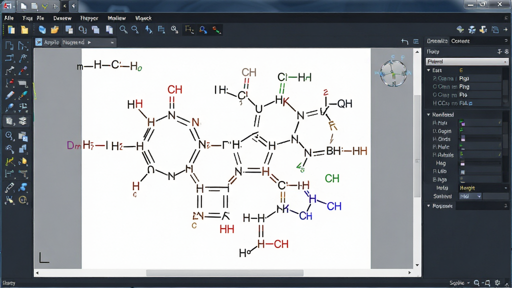Screen dimensions: 512x288
Task: Select the blue molecule blob tool
Action: click(x=23, y=187)
